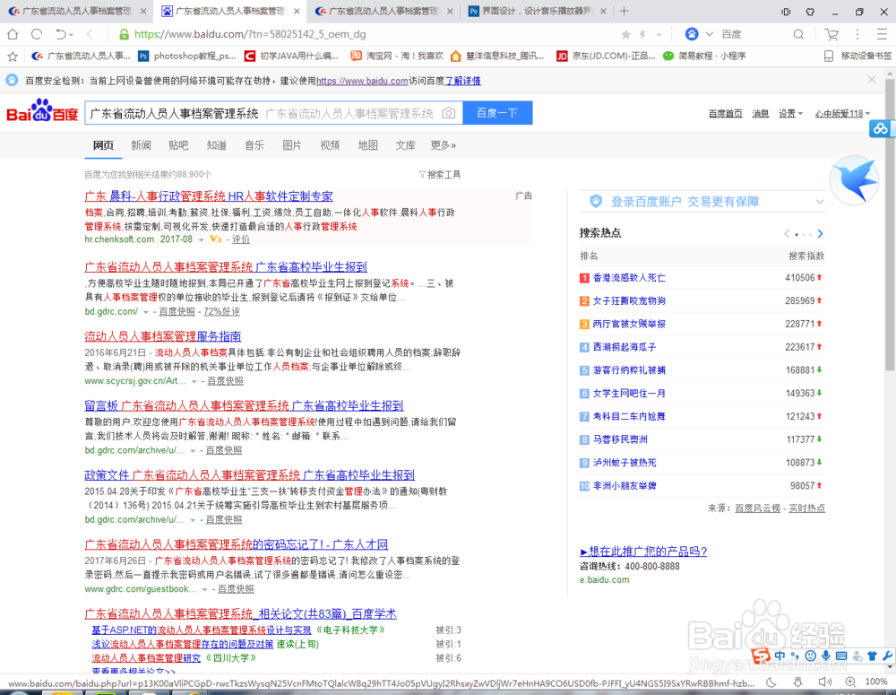896x695 pixels.
Task: Click the lightning speed-mode icon in address bar
Action: (642, 35)
